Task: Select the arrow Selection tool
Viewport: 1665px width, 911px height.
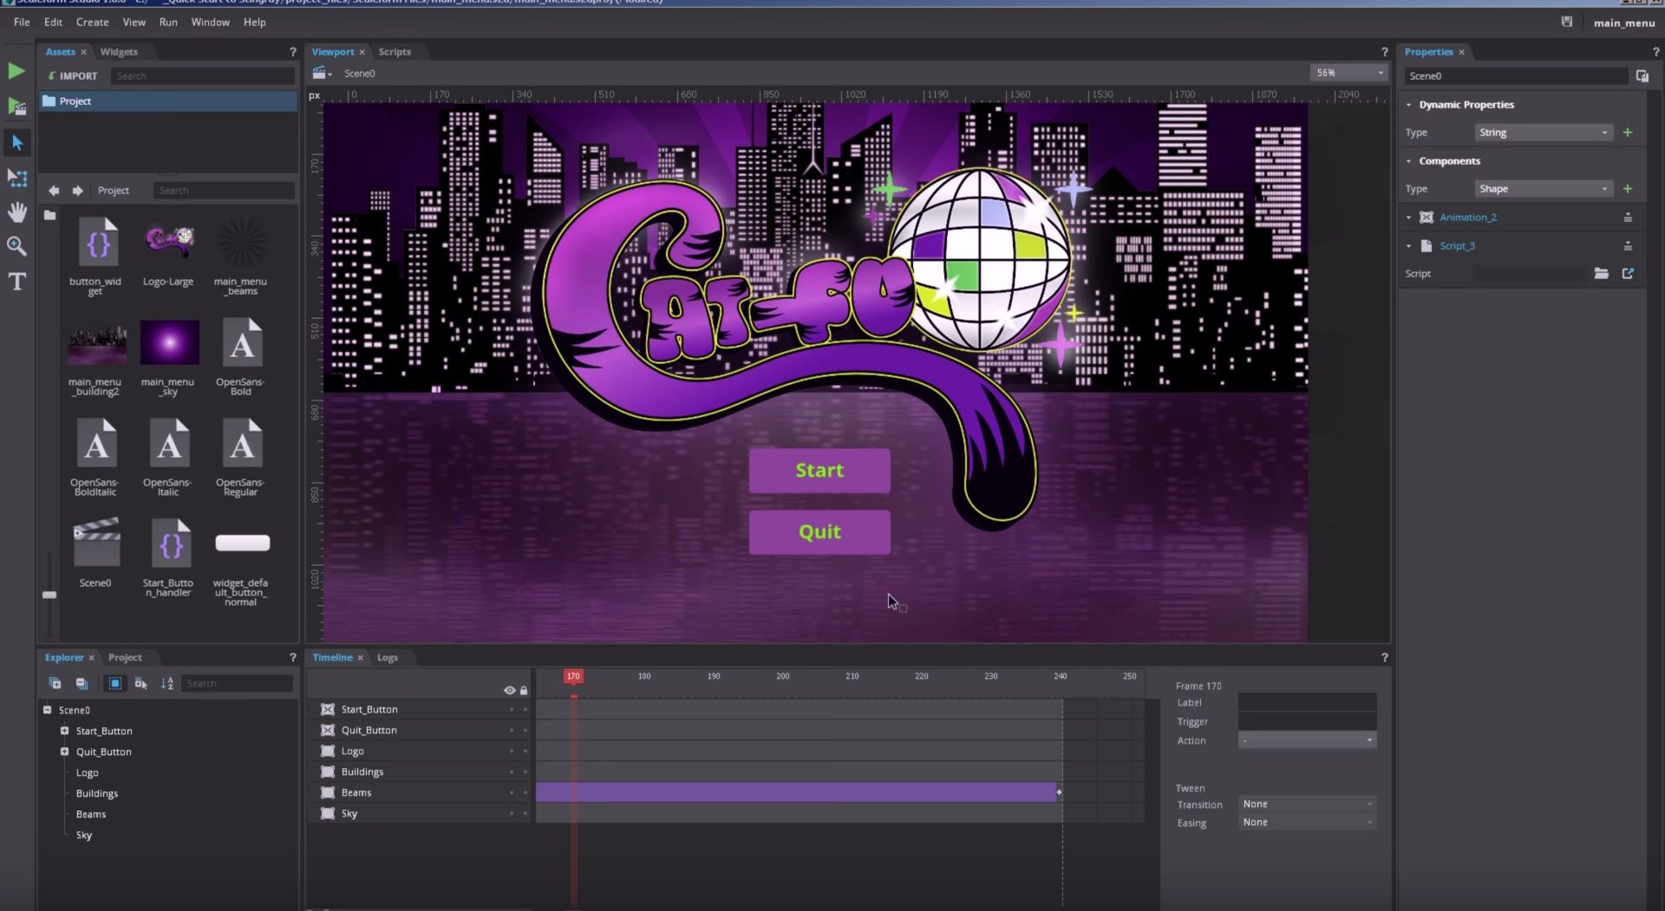Action: point(16,143)
